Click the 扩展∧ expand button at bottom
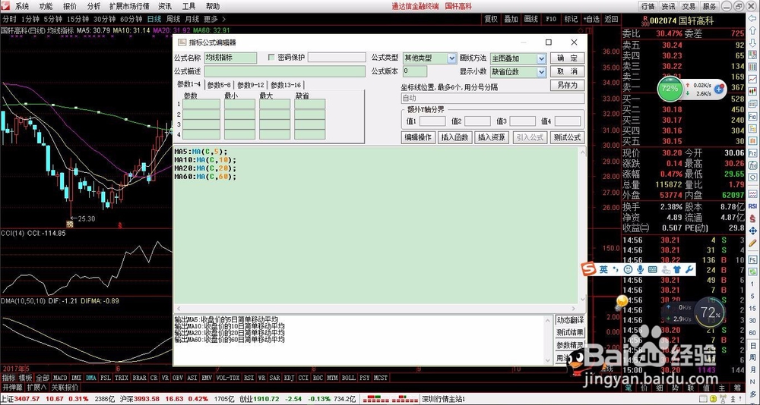 point(36,388)
